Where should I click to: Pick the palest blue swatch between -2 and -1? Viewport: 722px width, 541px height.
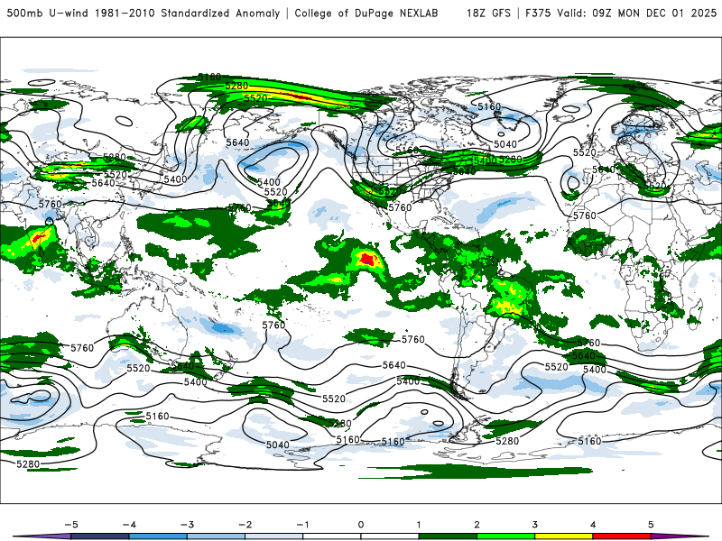click(274, 536)
